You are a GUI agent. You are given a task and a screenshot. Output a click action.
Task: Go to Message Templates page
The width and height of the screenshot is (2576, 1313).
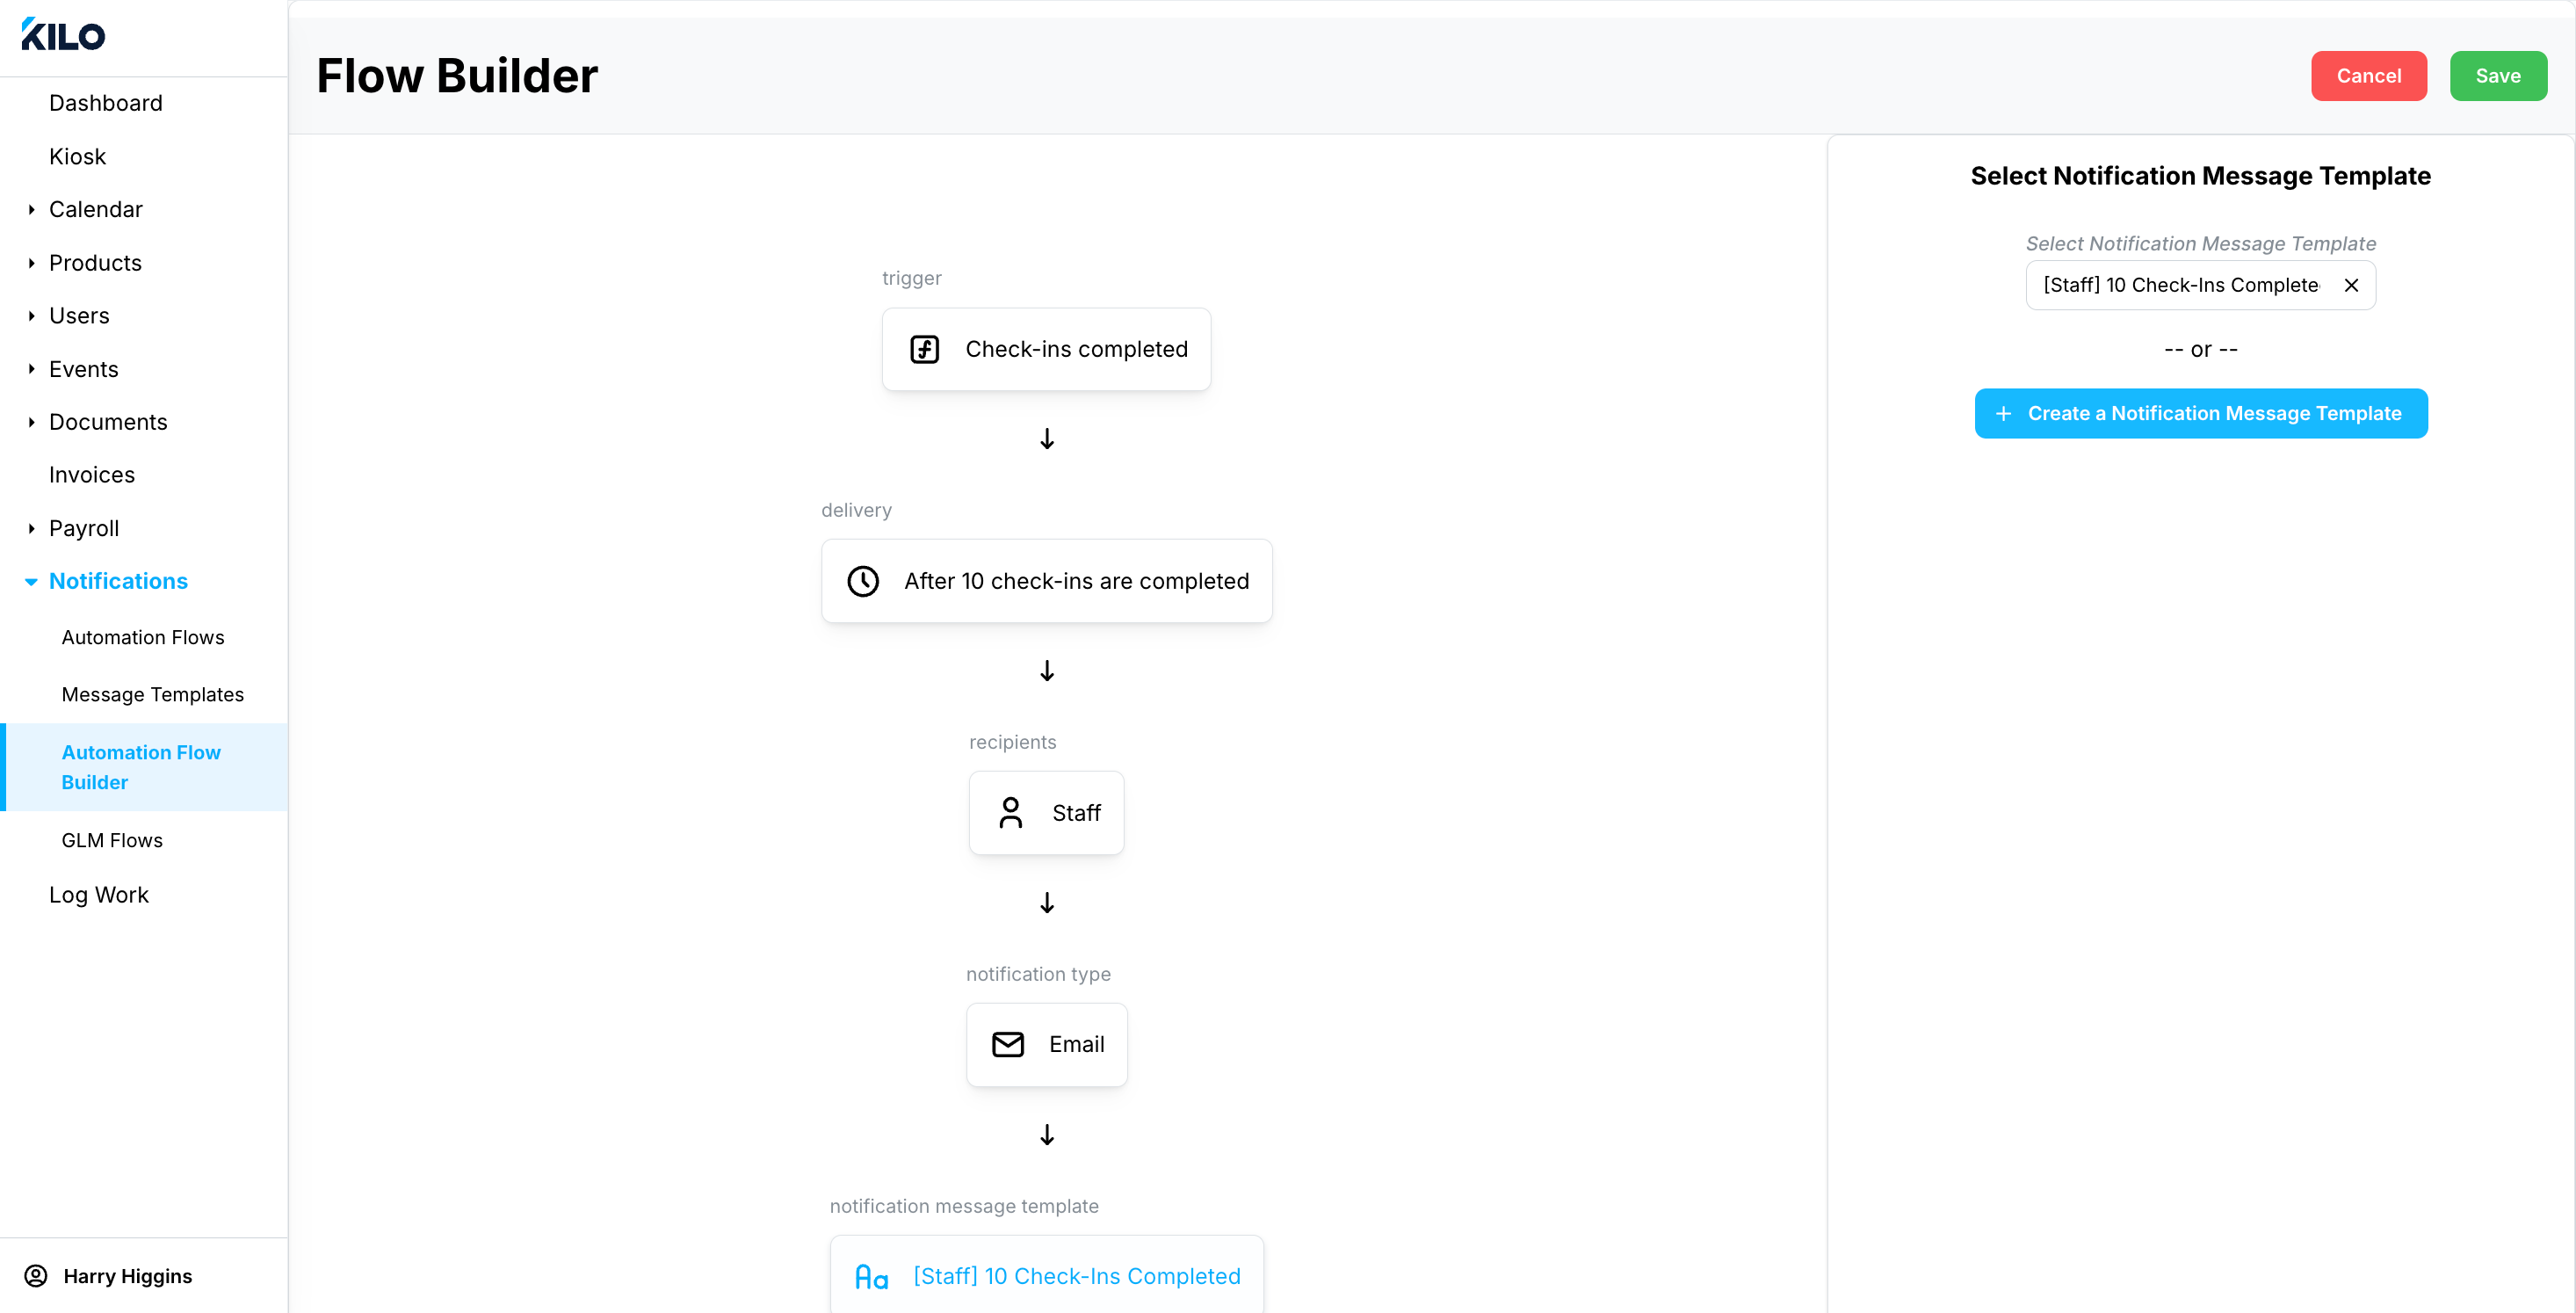click(152, 694)
